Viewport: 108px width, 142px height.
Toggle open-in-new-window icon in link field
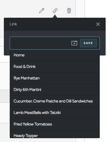click(74, 43)
